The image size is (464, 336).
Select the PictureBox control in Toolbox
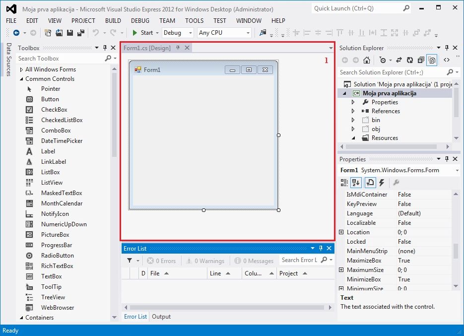click(55, 235)
